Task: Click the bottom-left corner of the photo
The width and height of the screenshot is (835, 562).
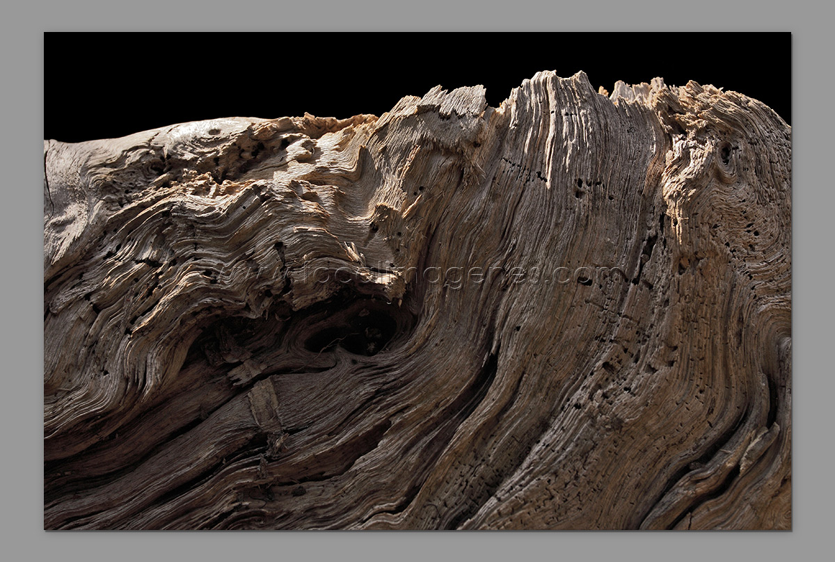Action: tap(45, 529)
